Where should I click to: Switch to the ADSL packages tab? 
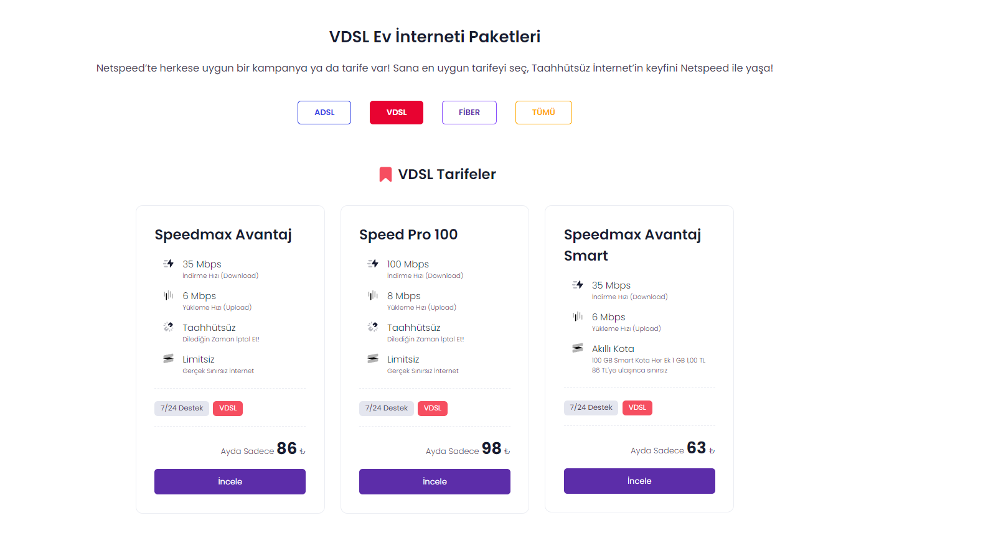click(324, 113)
